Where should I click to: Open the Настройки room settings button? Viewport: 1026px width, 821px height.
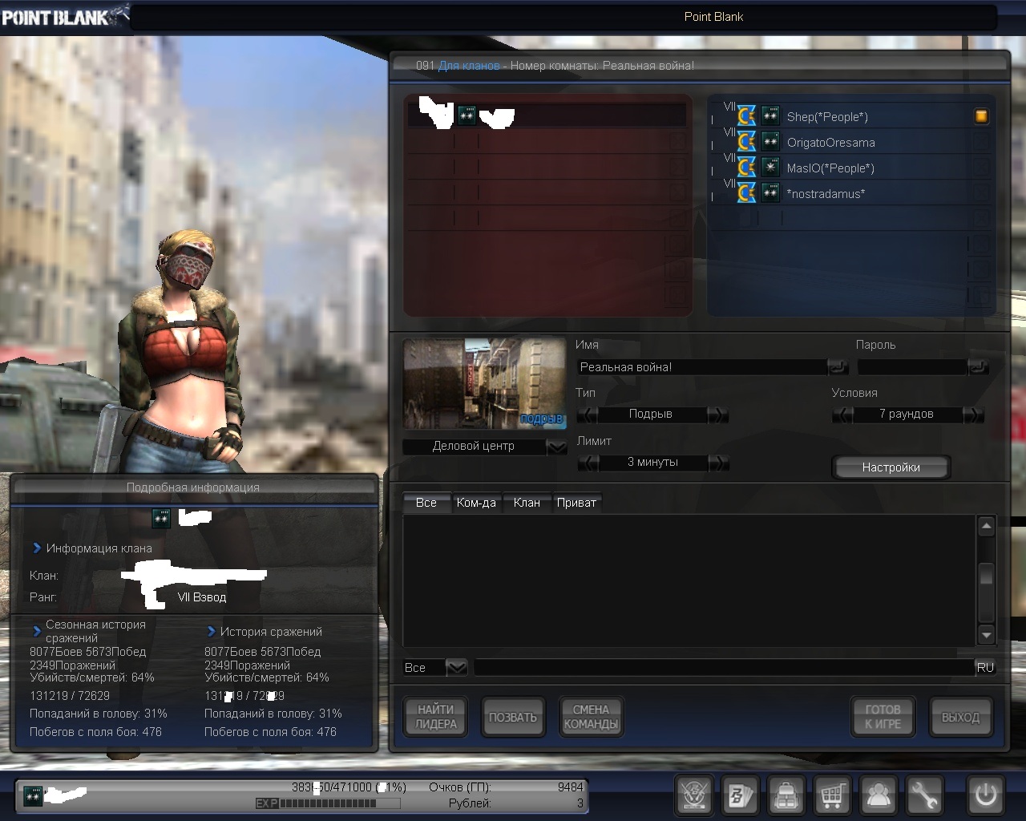[891, 467]
